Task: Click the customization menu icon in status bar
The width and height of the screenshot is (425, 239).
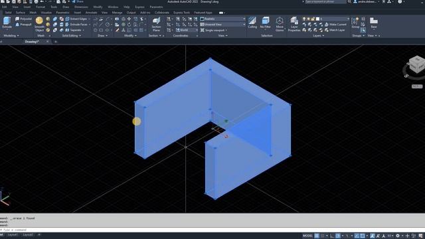Action: (x=420, y=236)
